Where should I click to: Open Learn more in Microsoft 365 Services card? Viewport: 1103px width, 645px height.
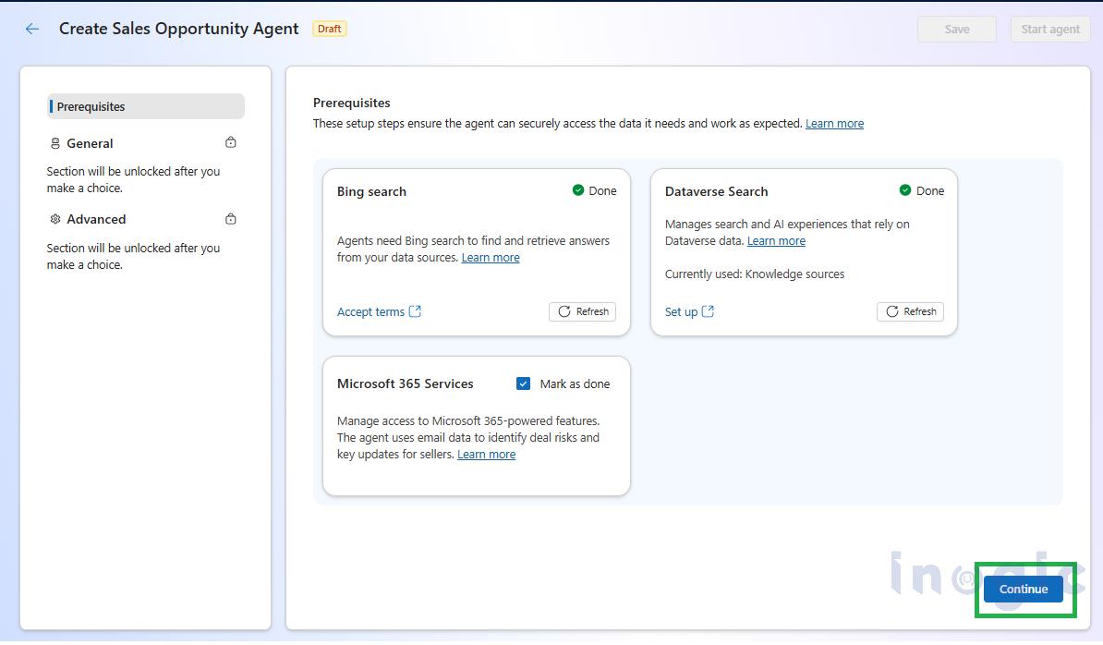point(486,455)
